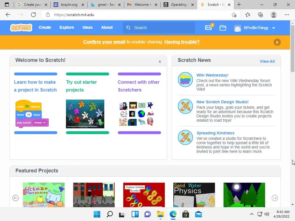The image size is (295, 221).
Task: Click the BProfileThingy avatar image
Action: pos(237,28)
